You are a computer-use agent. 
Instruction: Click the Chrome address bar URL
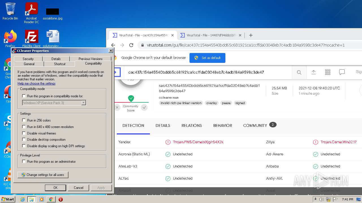pos(245,45)
